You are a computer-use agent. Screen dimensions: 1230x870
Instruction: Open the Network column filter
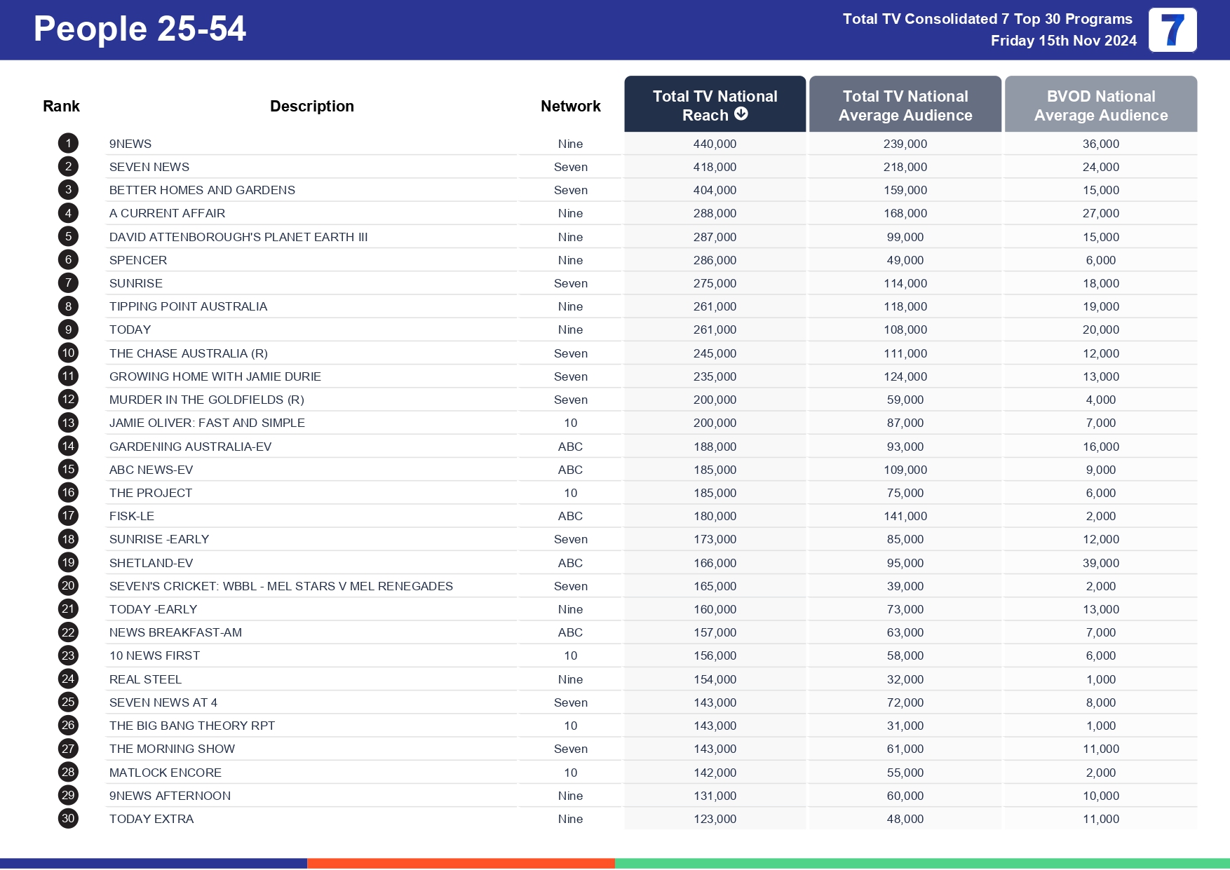click(x=570, y=105)
